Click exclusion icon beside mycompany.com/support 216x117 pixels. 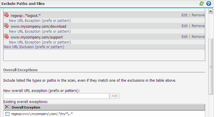(x=6, y=36)
